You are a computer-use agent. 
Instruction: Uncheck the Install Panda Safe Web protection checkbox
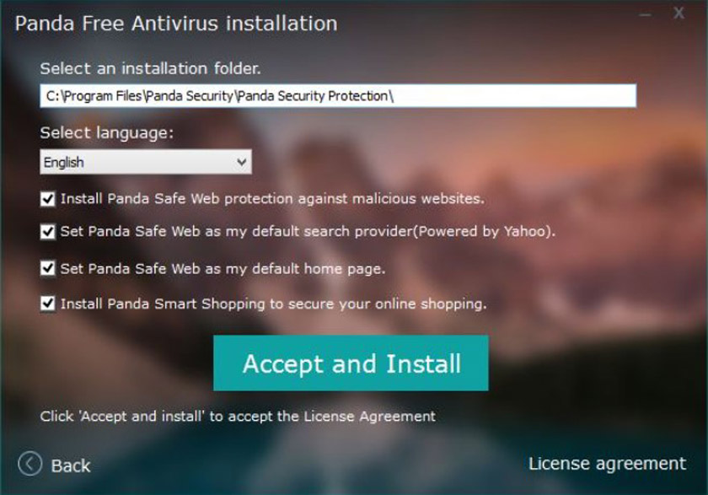[x=48, y=199]
